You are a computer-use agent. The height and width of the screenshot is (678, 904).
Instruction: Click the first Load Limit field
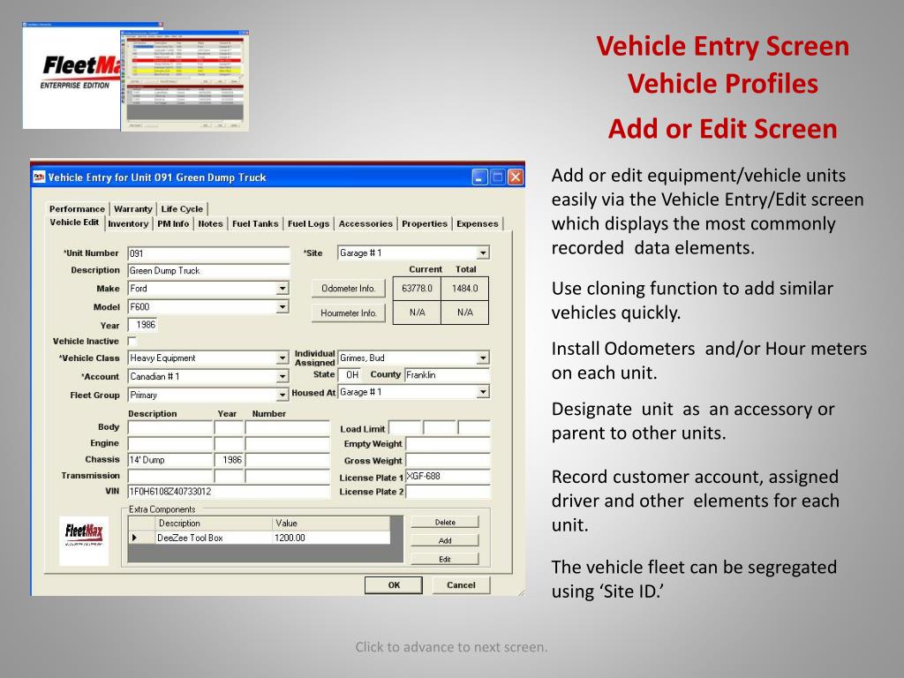(405, 428)
